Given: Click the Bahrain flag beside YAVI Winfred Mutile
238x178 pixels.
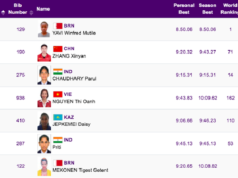Looking at the screenshot, I should pos(58,26).
